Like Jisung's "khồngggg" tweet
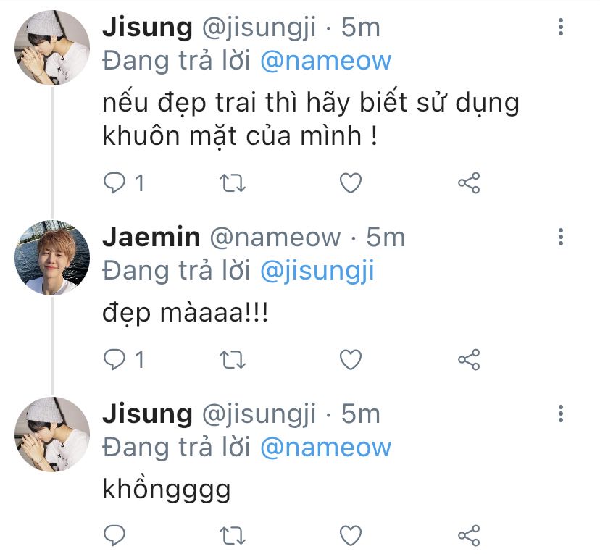 tap(351, 535)
